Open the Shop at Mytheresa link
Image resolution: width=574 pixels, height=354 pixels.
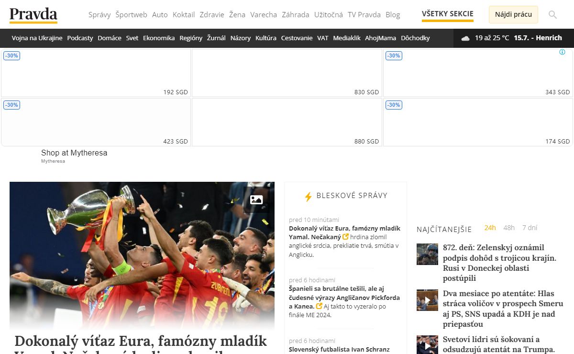pos(74,153)
